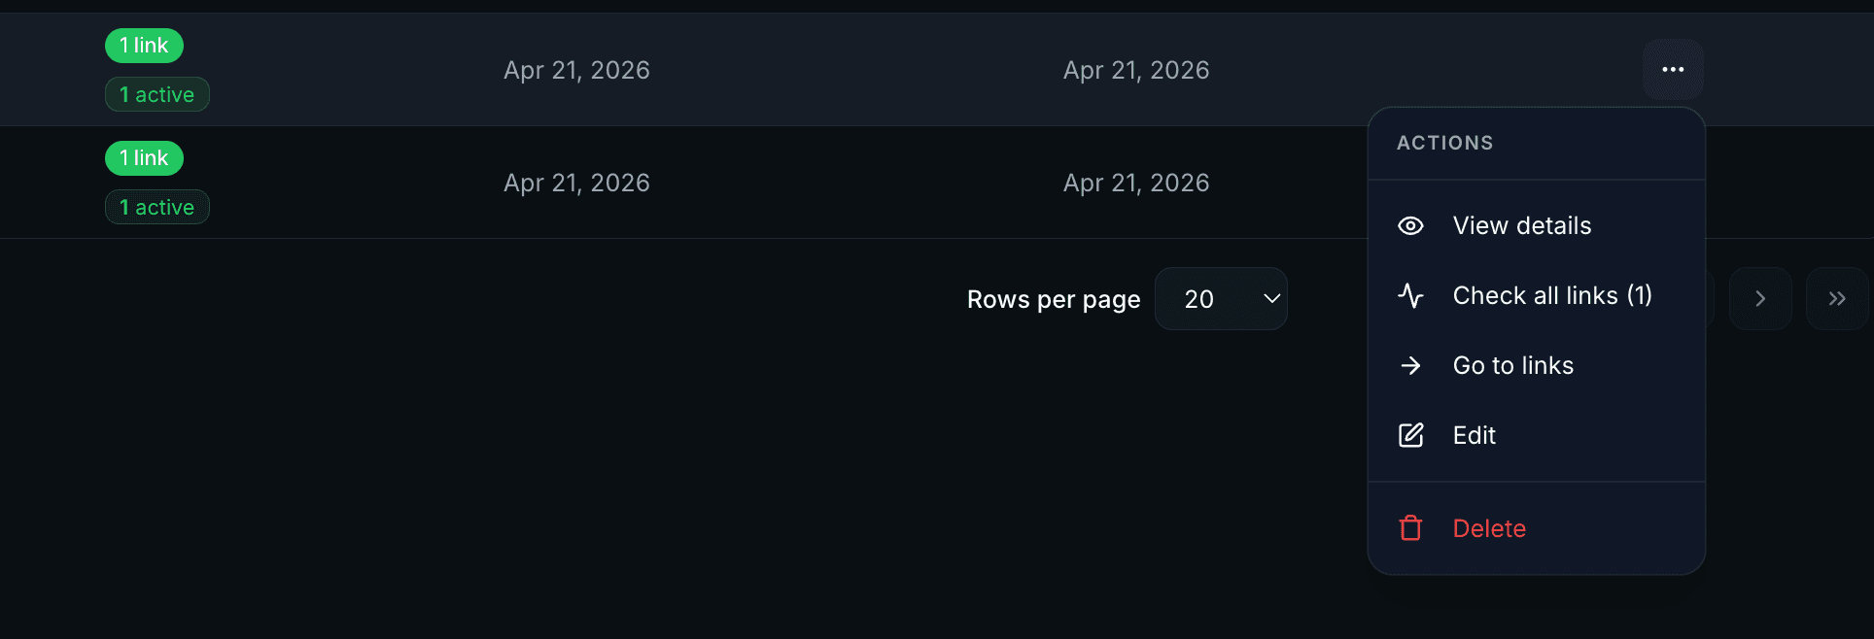1874x639 pixels.
Task: Click the eye icon next to View details
Action: point(1410,225)
